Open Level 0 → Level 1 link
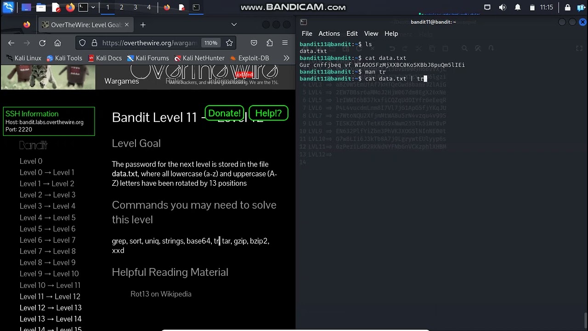588x331 pixels. tap(47, 172)
